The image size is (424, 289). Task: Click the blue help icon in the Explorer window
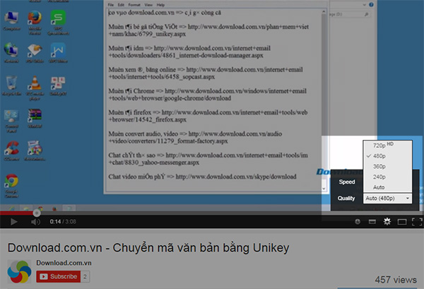[x=371, y=5]
